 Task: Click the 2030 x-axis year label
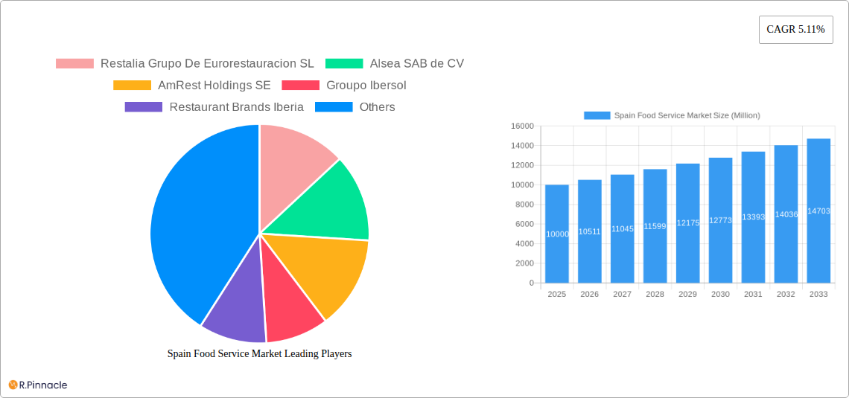pyautogui.click(x=721, y=294)
